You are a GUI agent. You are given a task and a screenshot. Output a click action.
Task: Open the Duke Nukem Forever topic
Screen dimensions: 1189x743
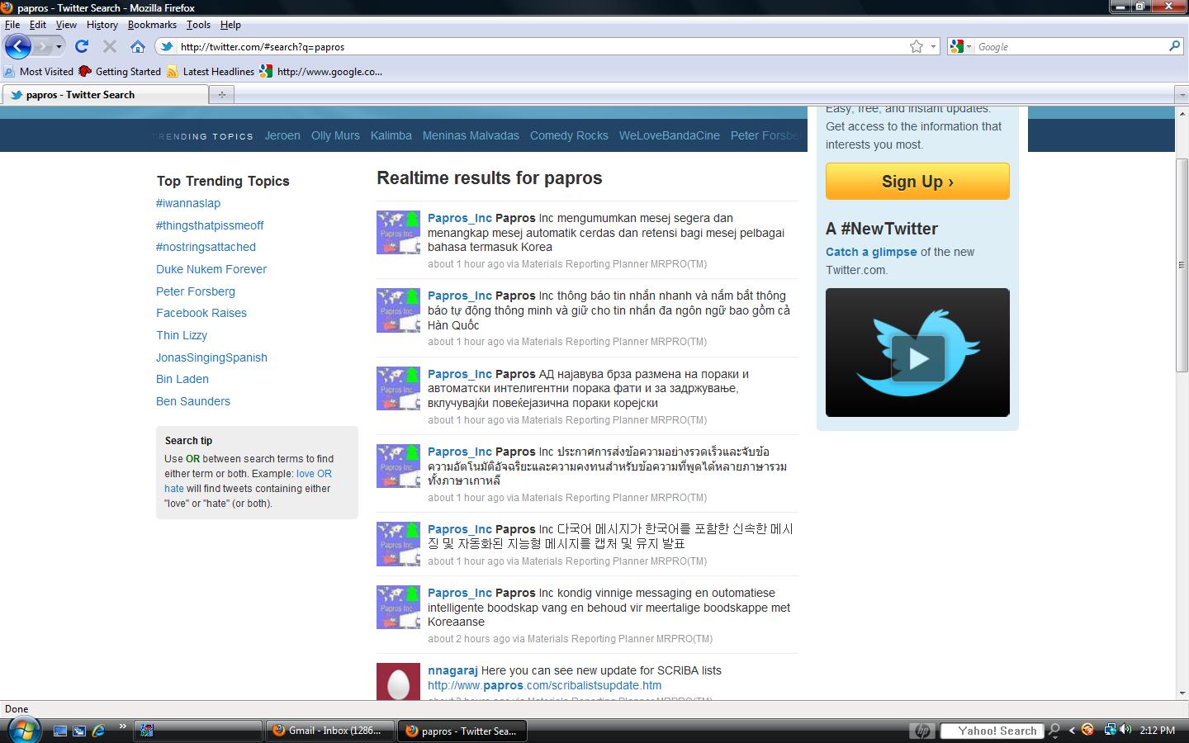211,269
